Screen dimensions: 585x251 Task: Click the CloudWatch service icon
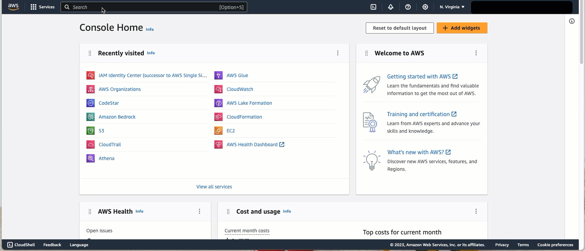click(219, 89)
